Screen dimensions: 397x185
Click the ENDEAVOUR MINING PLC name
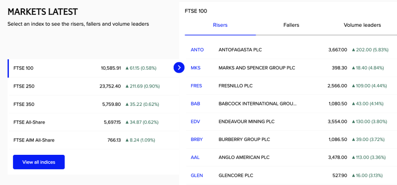coord(246,122)
